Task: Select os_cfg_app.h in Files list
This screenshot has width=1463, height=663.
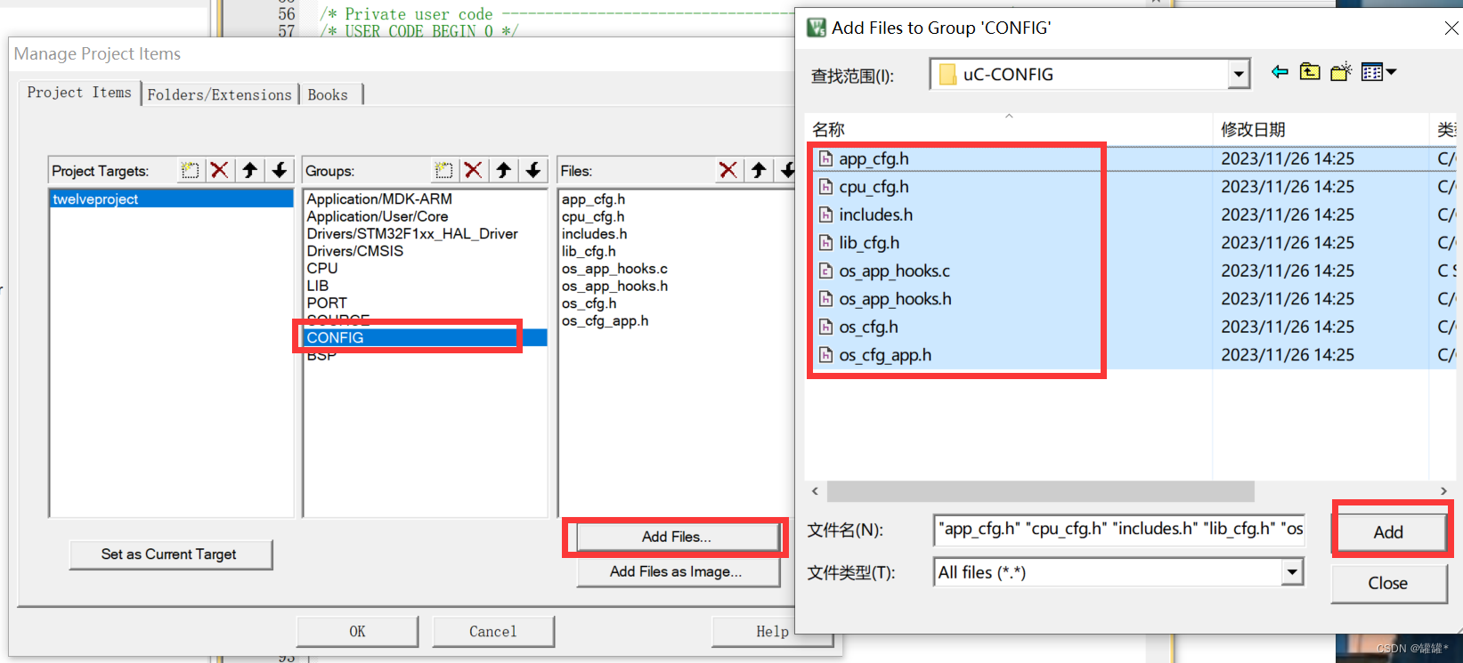Action: [605, 320]
